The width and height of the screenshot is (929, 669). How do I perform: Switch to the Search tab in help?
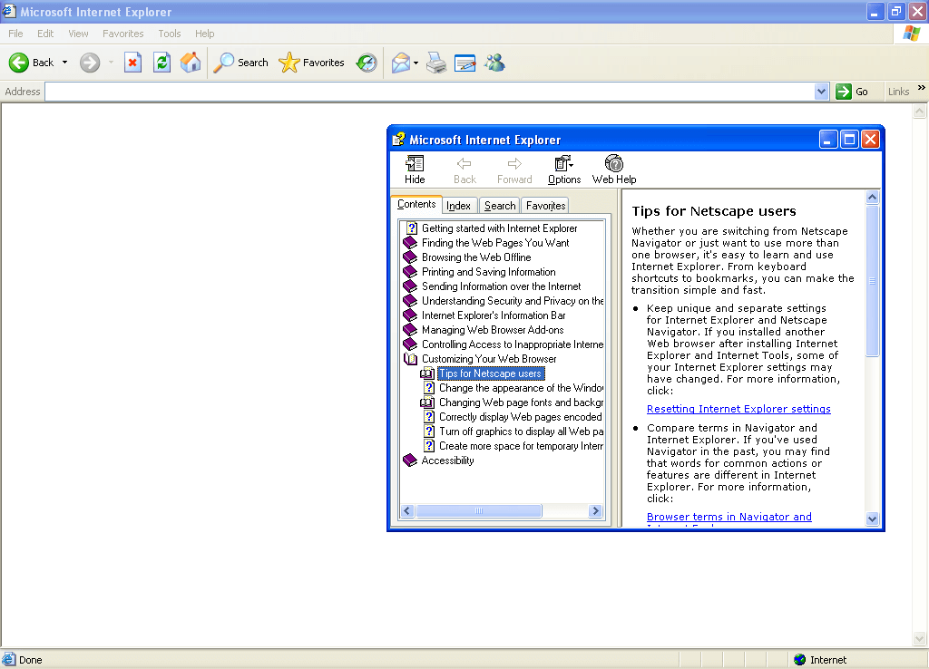coord(500,206)
